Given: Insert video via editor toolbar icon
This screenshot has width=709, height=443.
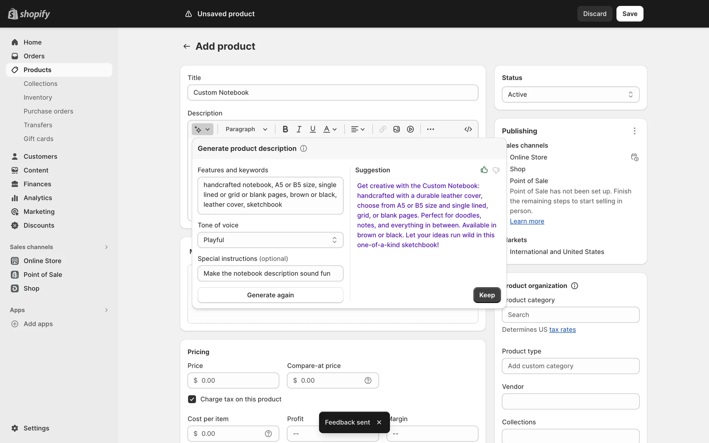Looking at the screenshot, I should click(410, 129).
